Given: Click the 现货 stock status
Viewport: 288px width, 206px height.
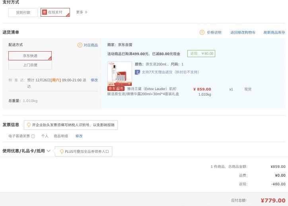Looking at the screenshot, I should coord(248,89).
